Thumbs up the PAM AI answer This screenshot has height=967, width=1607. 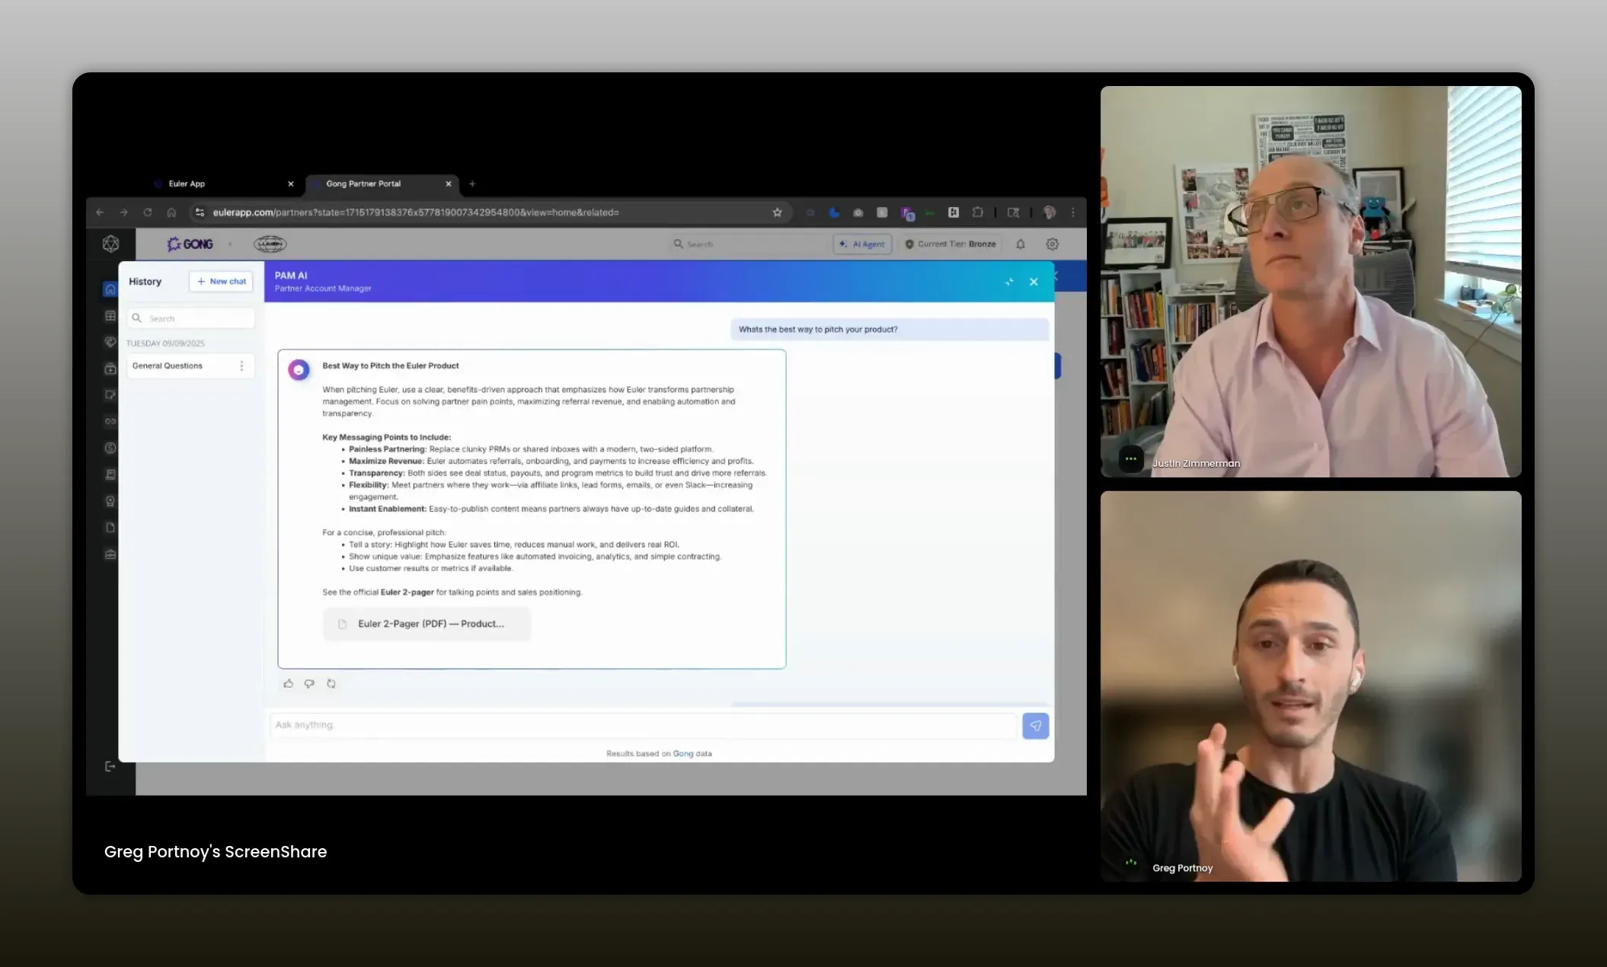(x=288, y=684)
